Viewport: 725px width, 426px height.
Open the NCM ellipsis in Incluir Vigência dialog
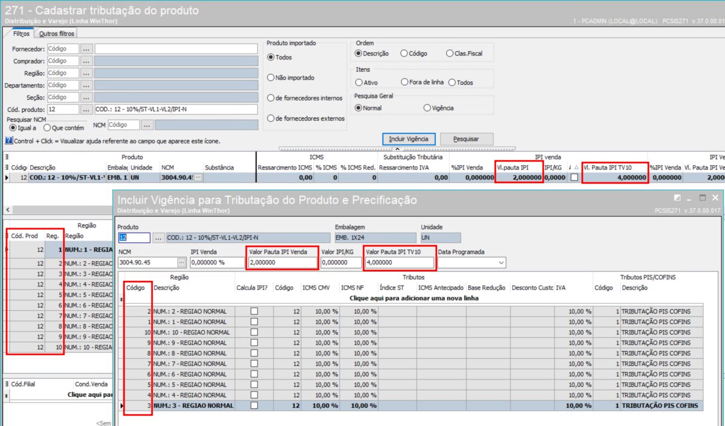182,263
